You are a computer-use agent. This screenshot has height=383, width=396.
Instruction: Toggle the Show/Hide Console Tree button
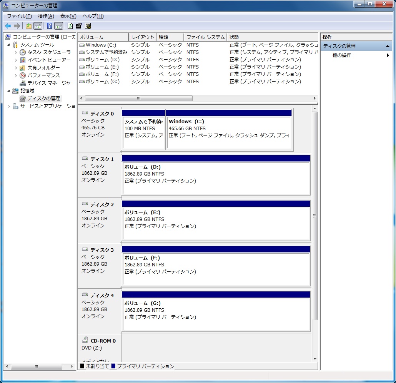click(38, 26)
